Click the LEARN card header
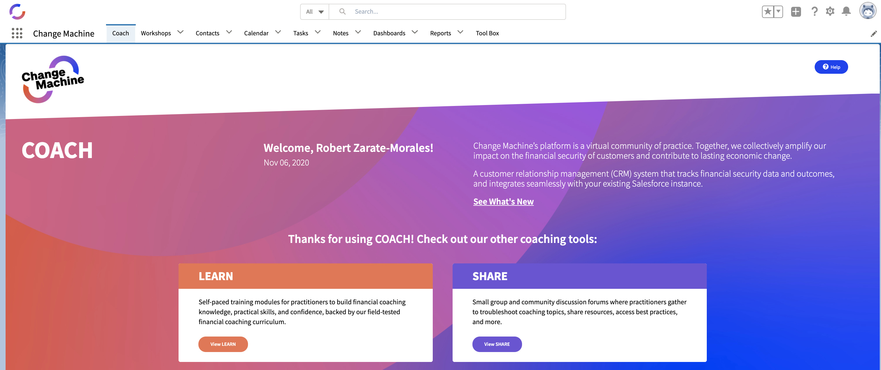881x370 pixels. tap(305, 276)
